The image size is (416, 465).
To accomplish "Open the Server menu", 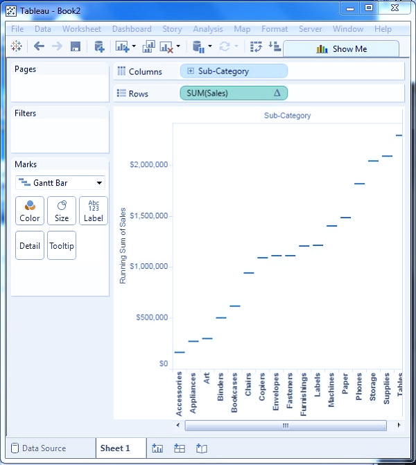I will tap(311, 29).
